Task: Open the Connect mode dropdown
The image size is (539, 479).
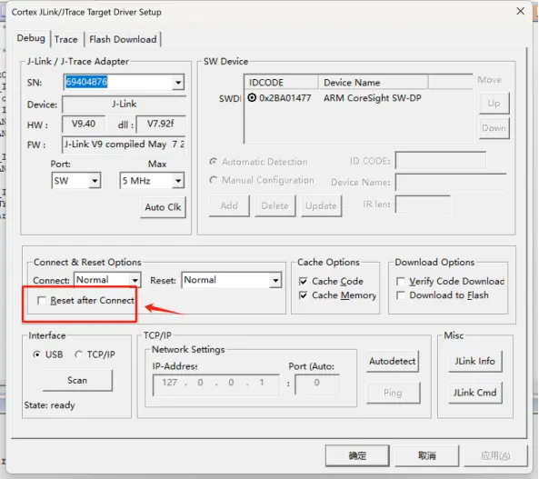Action: click(x=135, y=280)
